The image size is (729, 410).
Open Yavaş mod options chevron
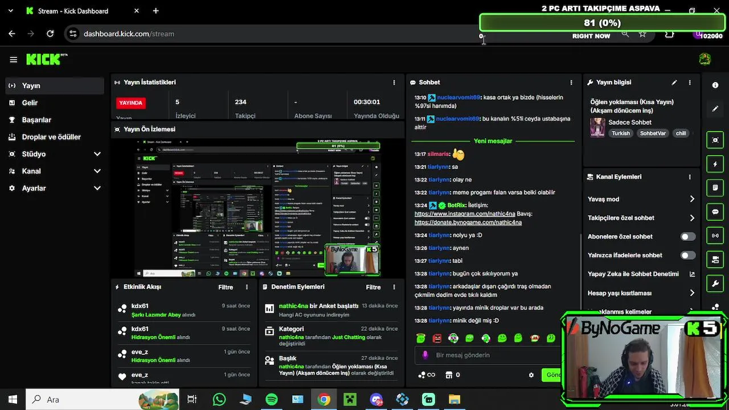point(692,199)
